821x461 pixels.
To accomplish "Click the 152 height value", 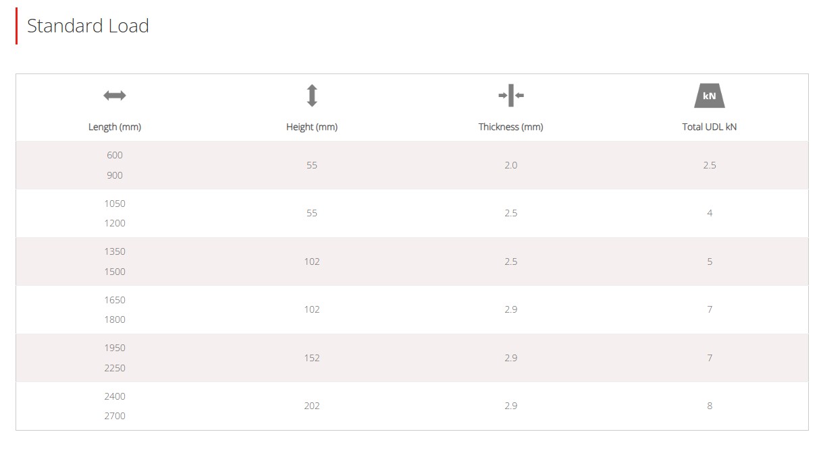I will pos(312,358).
